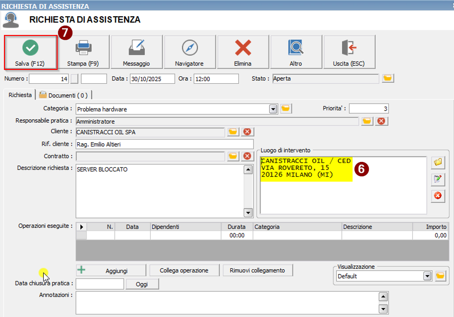Open the Altro search options
This screenshot has height=317, width=454.
click(x=295, y=52)
